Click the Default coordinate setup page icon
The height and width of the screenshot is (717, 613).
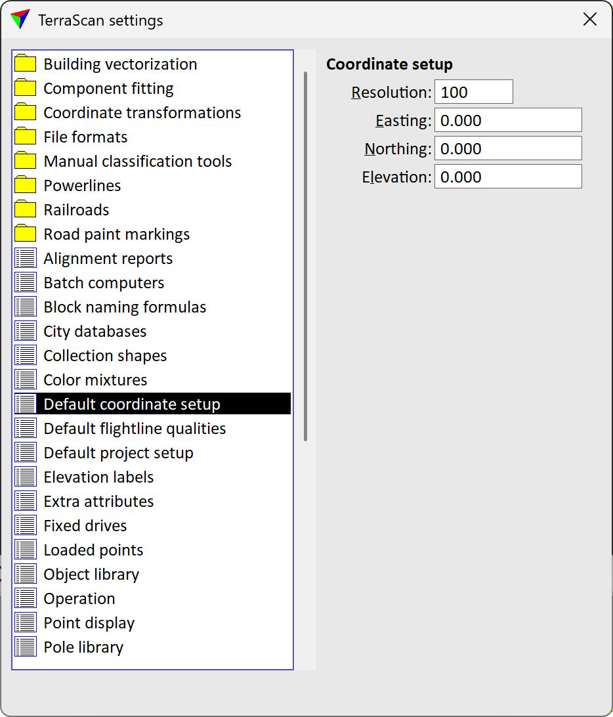click(x=26, y=403)
